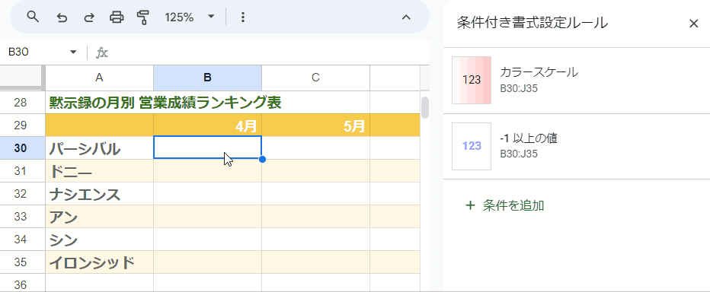Select the title cell 黙示録の月別 営業成績ランキング表
The height and width of the screenshot is (292, 710).
point(165,103)
